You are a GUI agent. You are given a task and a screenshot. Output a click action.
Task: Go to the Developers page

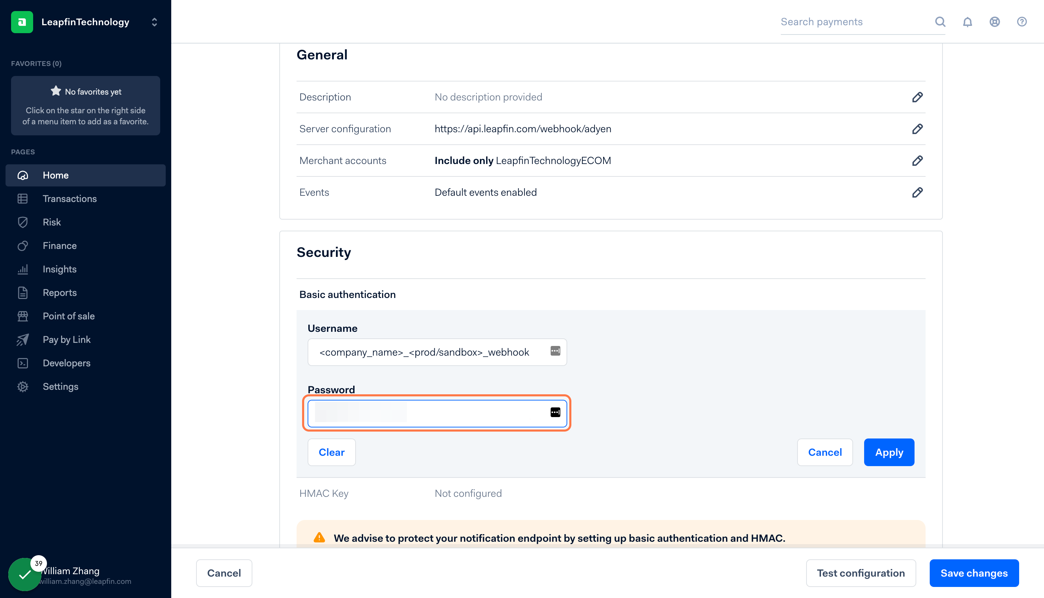tap(66, 363)
